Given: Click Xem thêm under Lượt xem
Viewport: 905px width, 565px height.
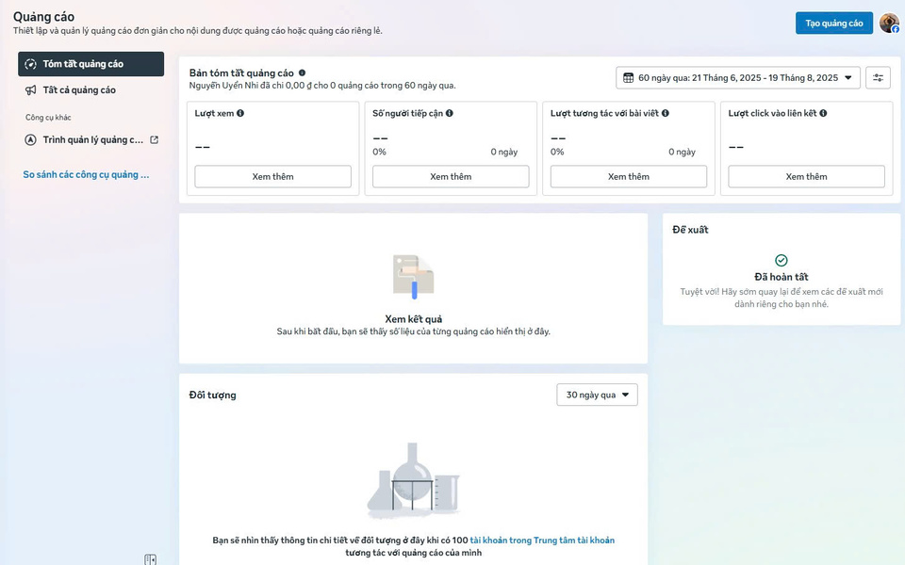Looking at the screenshot, I should (272, 177).
